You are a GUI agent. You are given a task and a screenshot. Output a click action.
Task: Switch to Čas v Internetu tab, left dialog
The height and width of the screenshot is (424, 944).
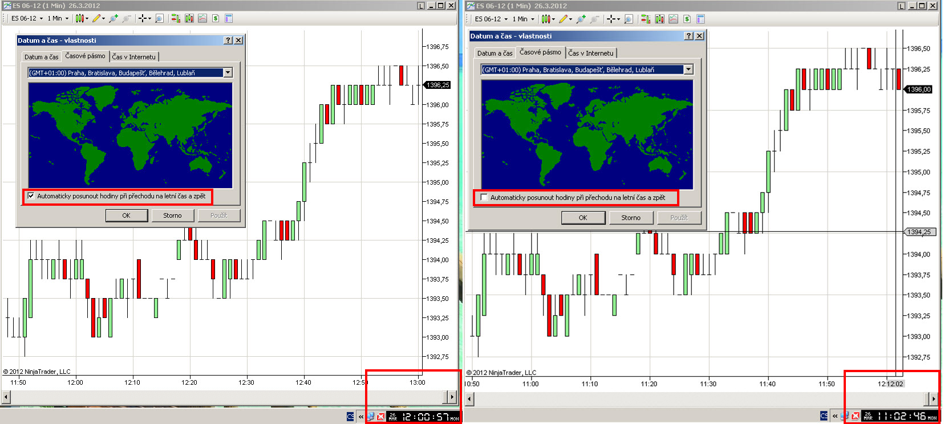(133, 57)
